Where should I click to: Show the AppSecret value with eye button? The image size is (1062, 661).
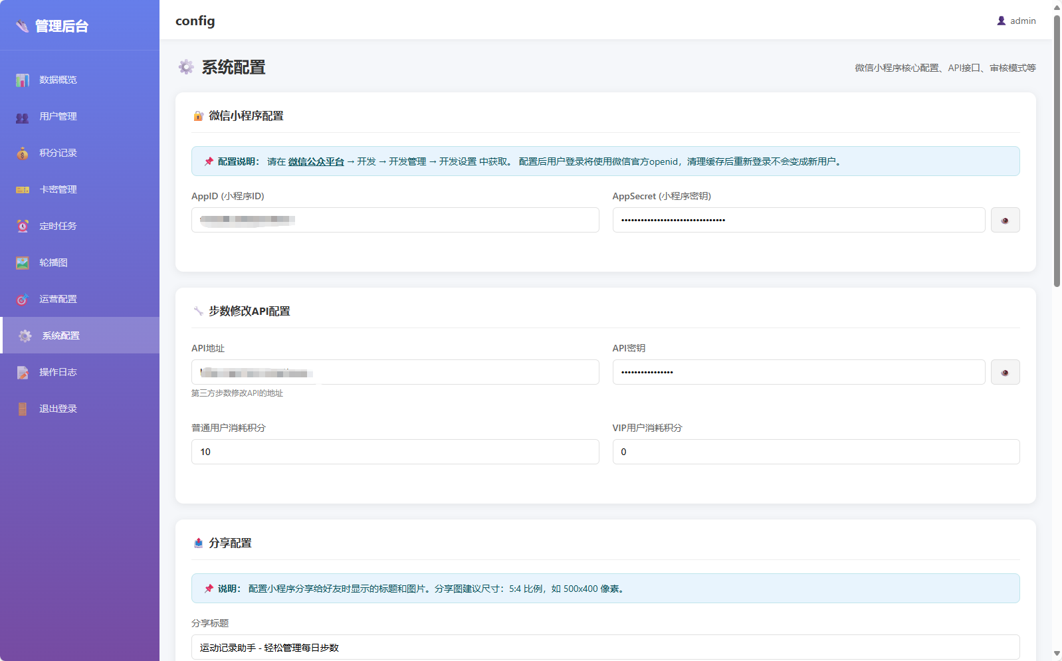[x=1005, y=220]
